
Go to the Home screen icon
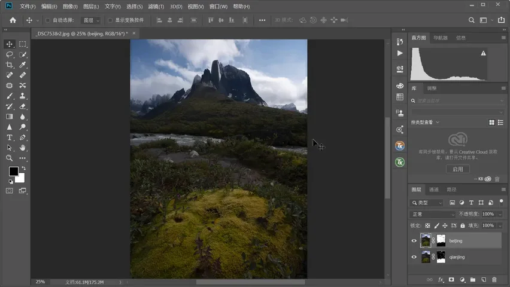[x=13, y=20]
